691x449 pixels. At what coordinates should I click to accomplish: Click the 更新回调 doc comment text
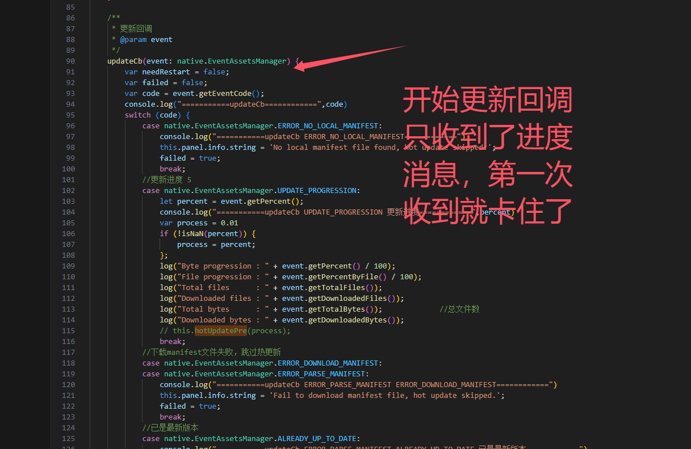coord(136,29)
